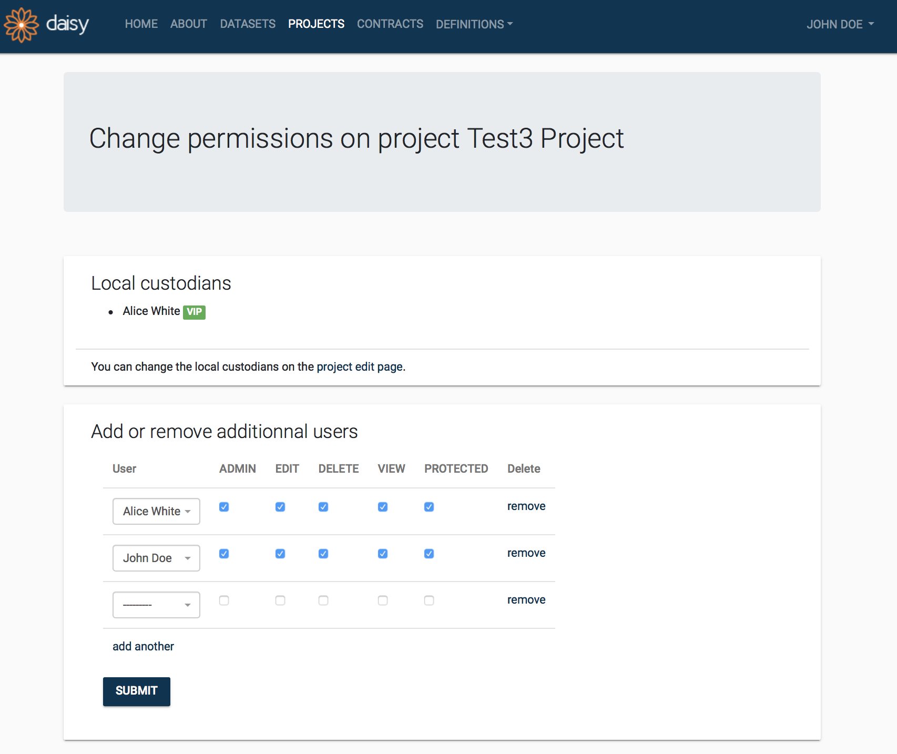This screenshot has width=897, height=754.
Task: Uncheck DELETE permission for Alice White
Action: (x=323, y=507)
